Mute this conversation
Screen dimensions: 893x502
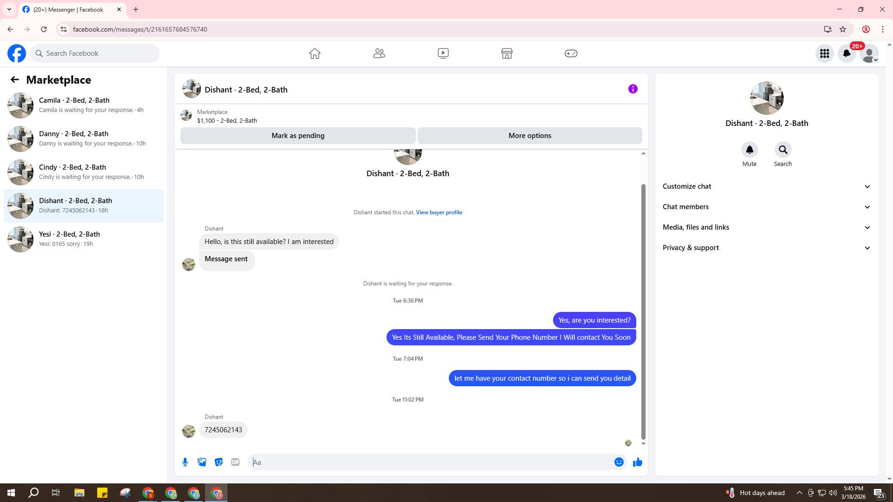coord(749,150)
